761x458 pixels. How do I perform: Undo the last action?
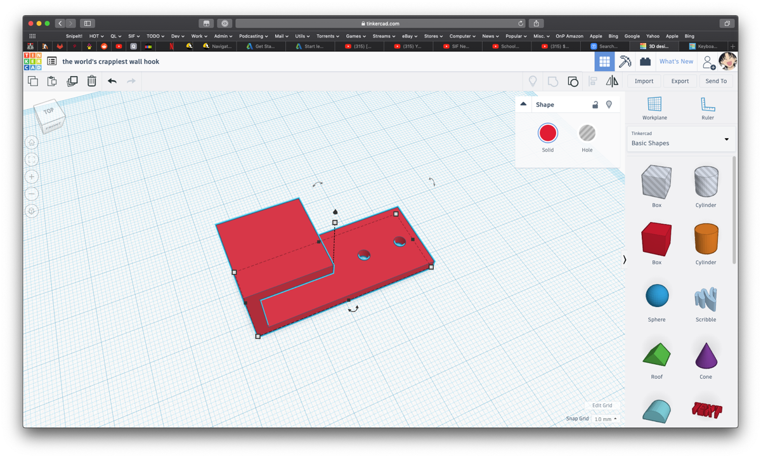(x=112, y=81)
